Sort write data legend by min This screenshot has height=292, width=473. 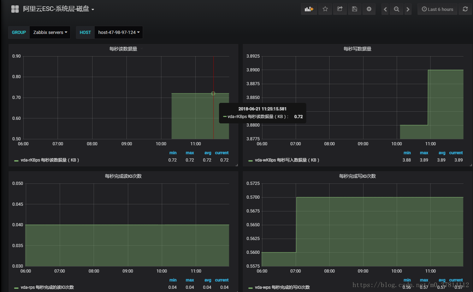[x=407, y=153]
